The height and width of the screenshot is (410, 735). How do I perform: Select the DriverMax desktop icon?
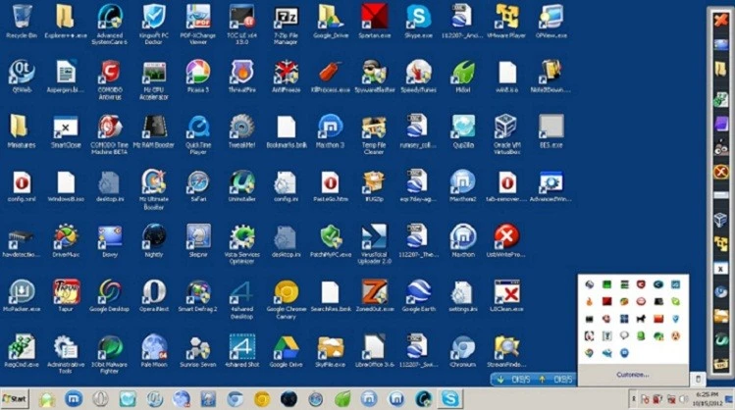click(65, 241)
